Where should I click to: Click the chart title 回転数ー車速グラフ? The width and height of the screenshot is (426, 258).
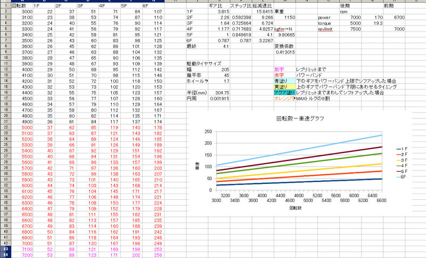pos(300,119)
